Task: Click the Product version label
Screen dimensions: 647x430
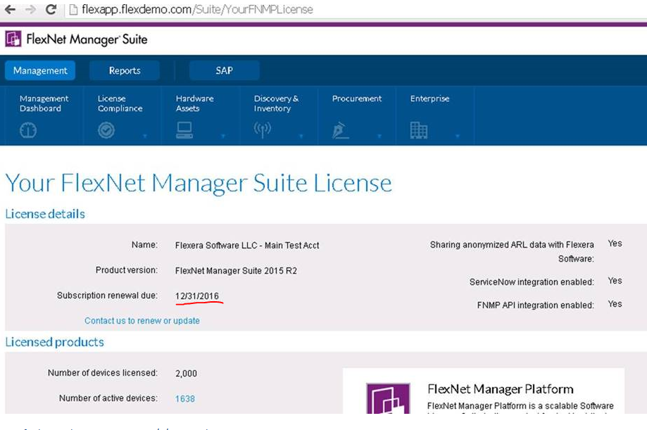Action: coord(127,270)
